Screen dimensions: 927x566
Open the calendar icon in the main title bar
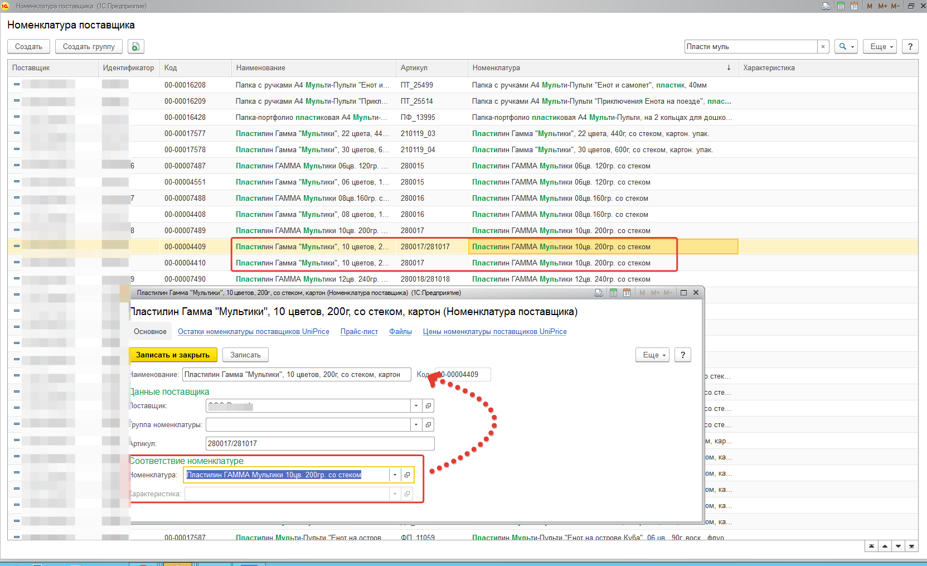[x=854, y=6]
